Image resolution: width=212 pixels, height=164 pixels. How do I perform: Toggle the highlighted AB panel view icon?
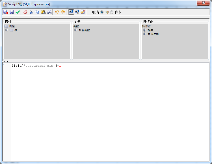[x=71, y=12]
